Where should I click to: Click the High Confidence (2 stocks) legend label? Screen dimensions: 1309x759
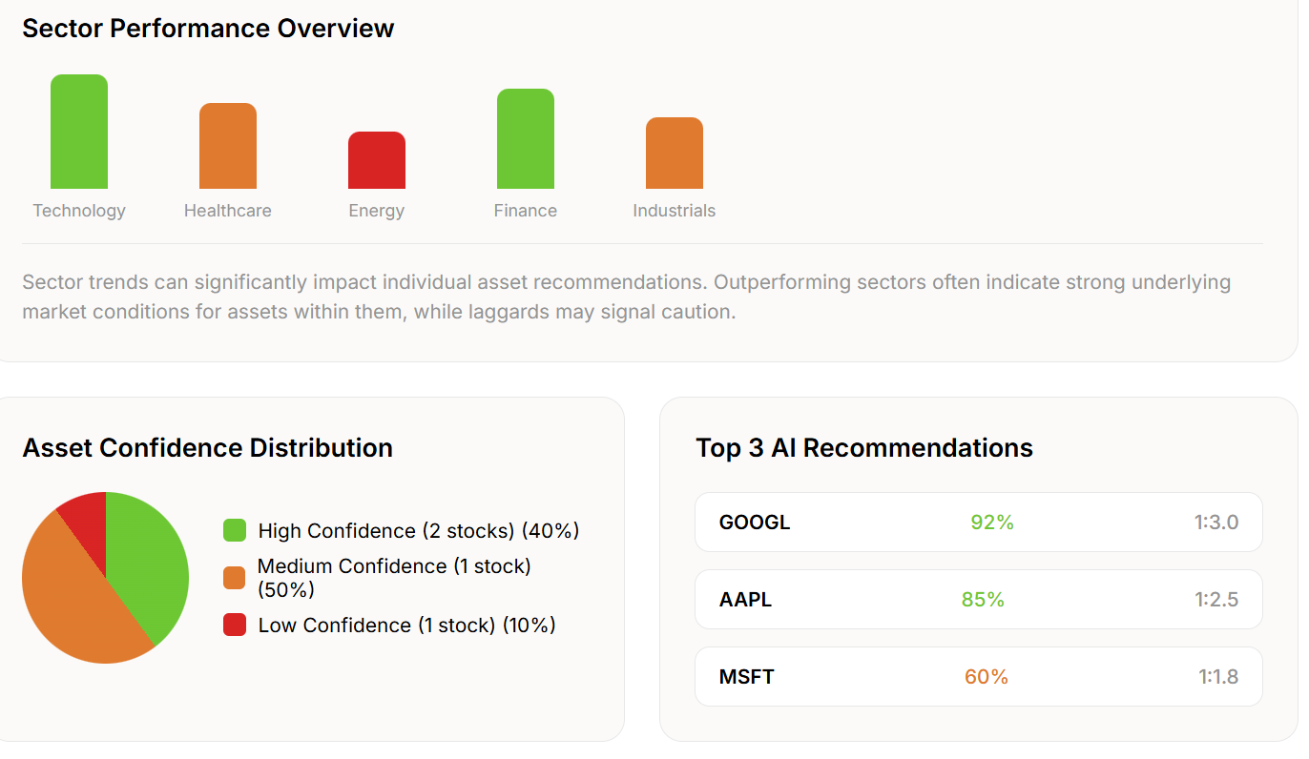419,530
